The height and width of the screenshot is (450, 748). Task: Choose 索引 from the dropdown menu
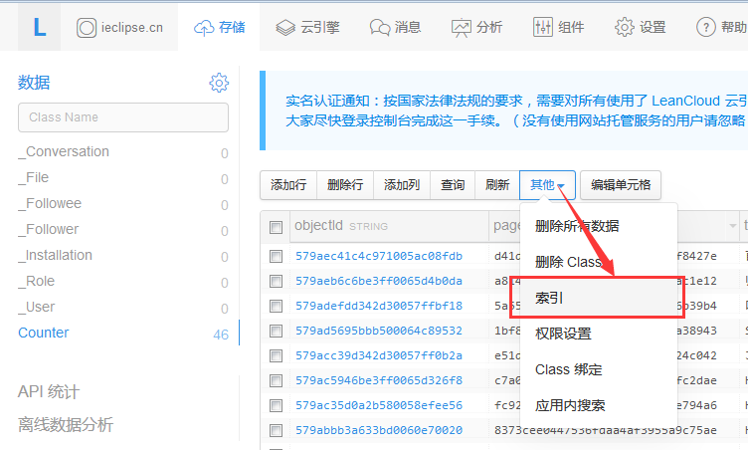pos(550,298)
